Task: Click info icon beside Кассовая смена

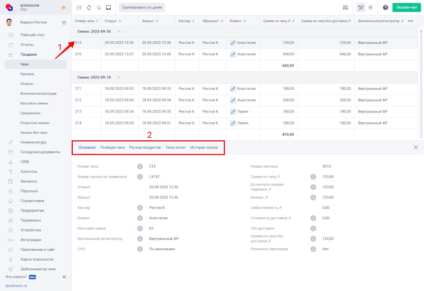Action: click(x=140, y=228)
